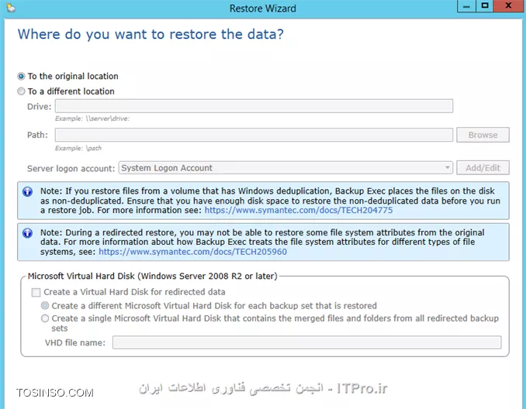The height and width of the screenshot is (409, 526).
Task: Click into the Drive input field
Action: point(254,106)
